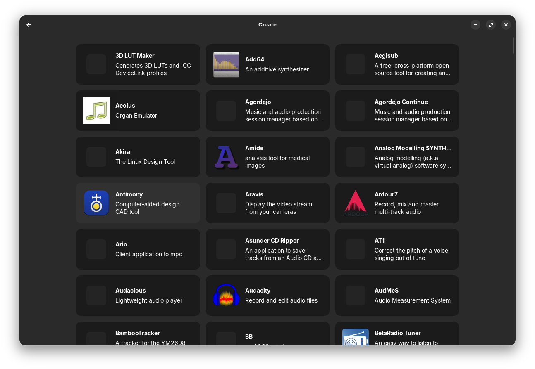Image resolution: width=535 pixels, height=369 pixels.
Task: Click the Audacity headphones icon
Action: [x=226, y=296]
